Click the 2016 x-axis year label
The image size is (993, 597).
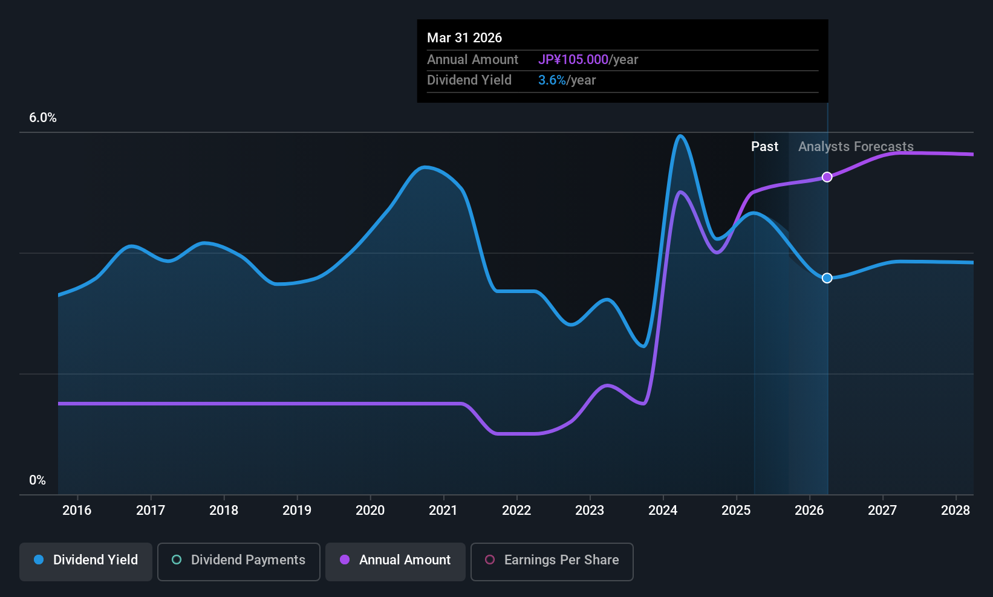point(77,511)
